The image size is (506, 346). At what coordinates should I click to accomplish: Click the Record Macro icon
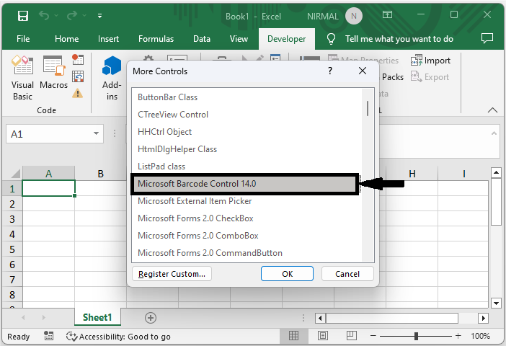coord(78,59)
